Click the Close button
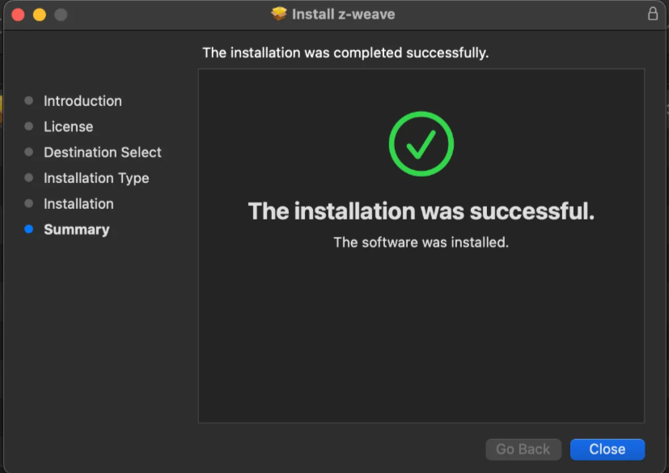Viewport: 669px width, 473px height. [x=607, y=449]
